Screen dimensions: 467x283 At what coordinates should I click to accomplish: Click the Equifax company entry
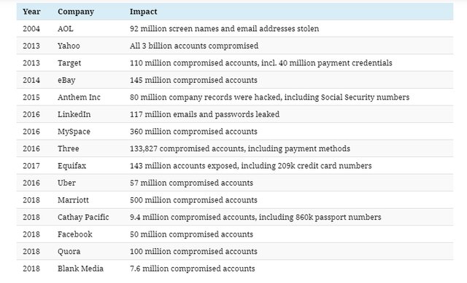pyautogui.click(x=72, y=166)
